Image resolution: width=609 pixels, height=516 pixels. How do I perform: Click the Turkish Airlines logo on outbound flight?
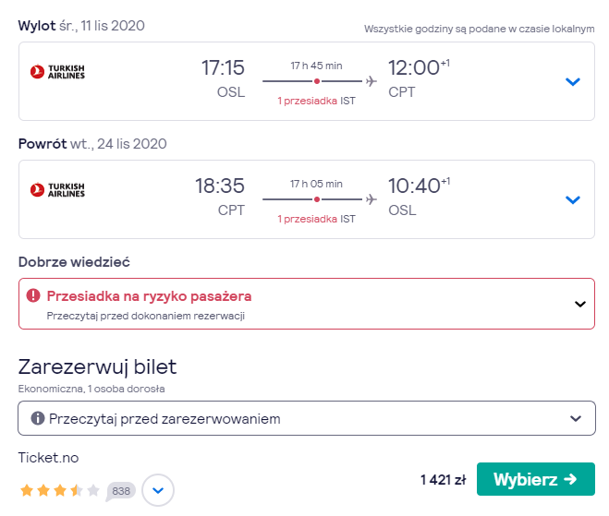(x=57, y=72)
